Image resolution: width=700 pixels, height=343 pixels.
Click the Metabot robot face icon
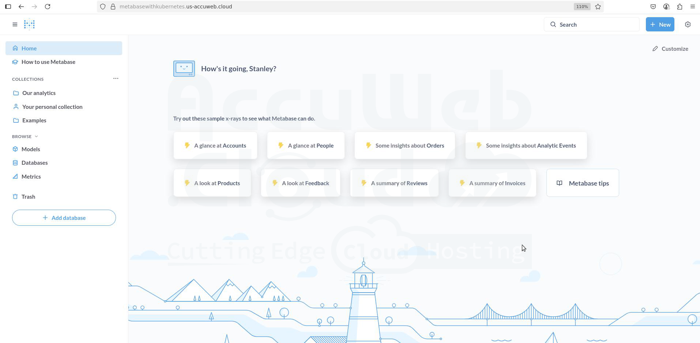tap(184, 69)
